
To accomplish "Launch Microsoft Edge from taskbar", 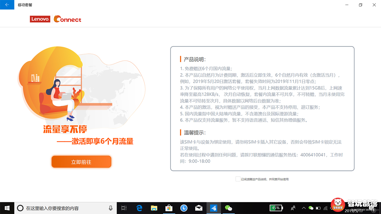I will point(139,208).
